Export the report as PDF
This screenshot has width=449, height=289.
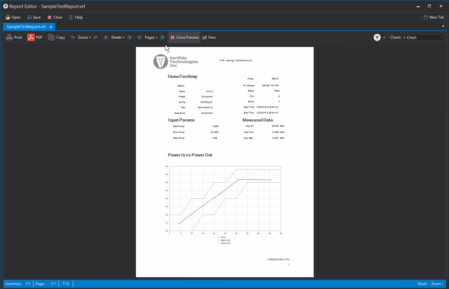click(35, 37)
